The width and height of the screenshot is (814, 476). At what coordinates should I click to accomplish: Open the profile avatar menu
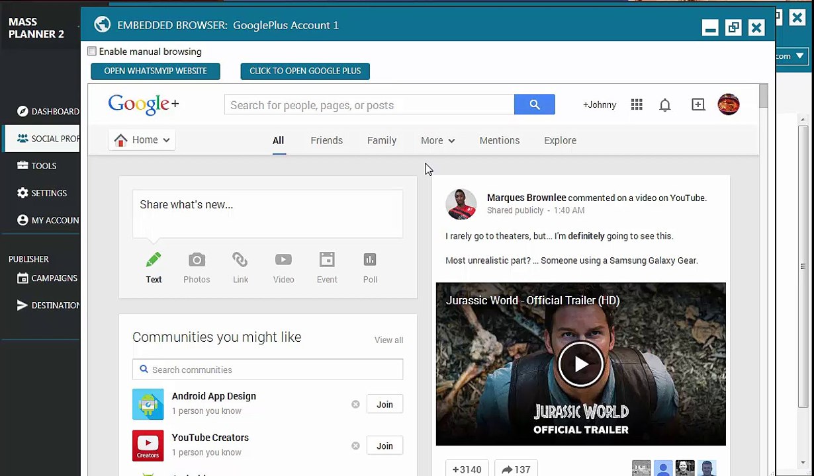tap(729, 104)
